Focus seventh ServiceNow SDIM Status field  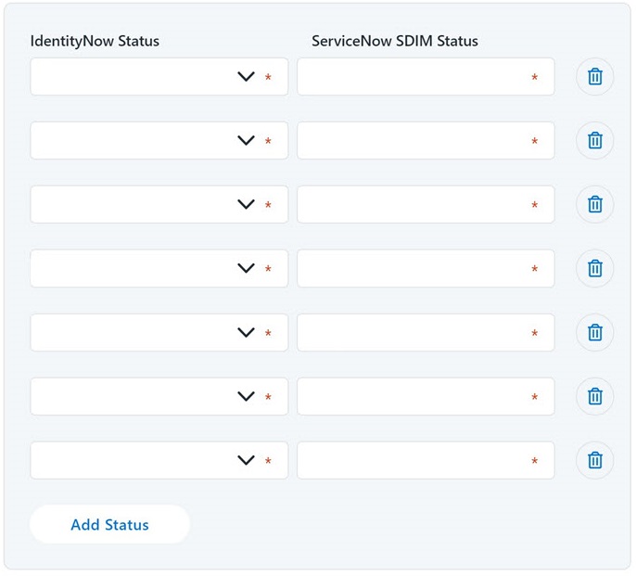(426, 460)
